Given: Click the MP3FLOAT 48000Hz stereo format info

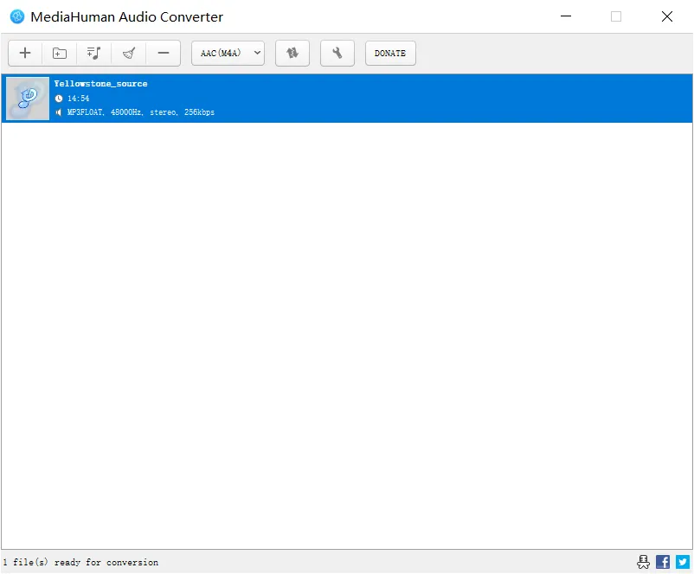Looking at the screenshot, I should click(x=140, y=112).
